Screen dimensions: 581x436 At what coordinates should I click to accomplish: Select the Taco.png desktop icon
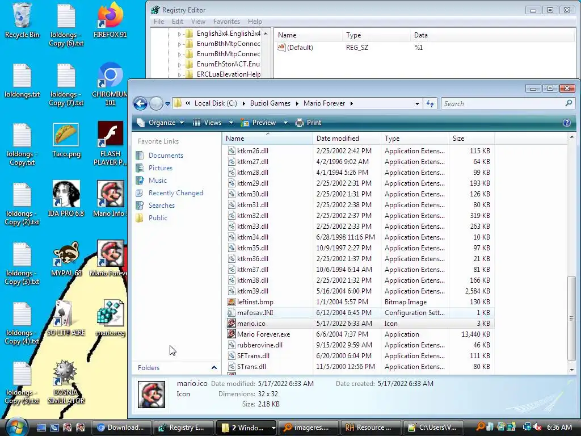tap(66, 140)
